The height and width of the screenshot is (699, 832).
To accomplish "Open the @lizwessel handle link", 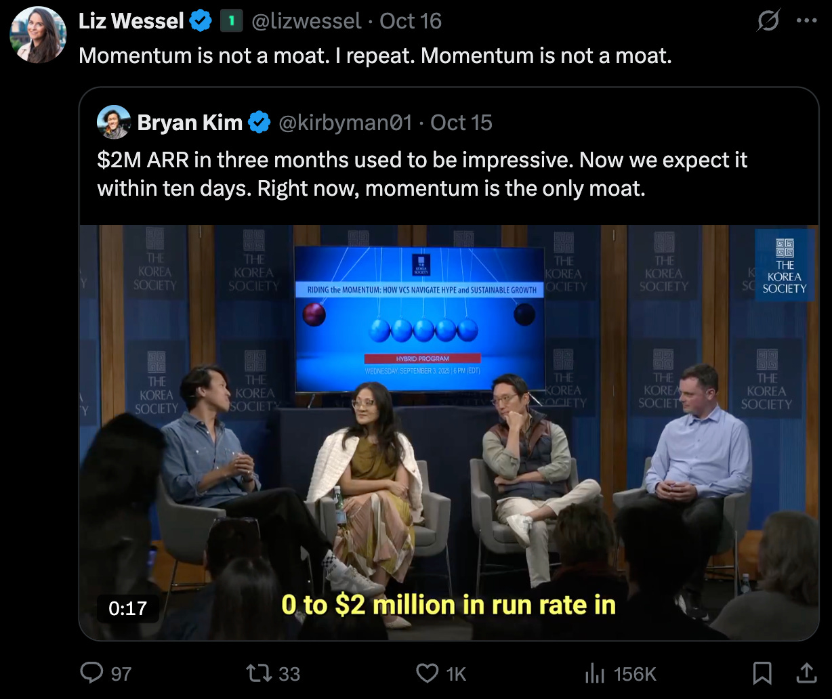I will point(306,21).
